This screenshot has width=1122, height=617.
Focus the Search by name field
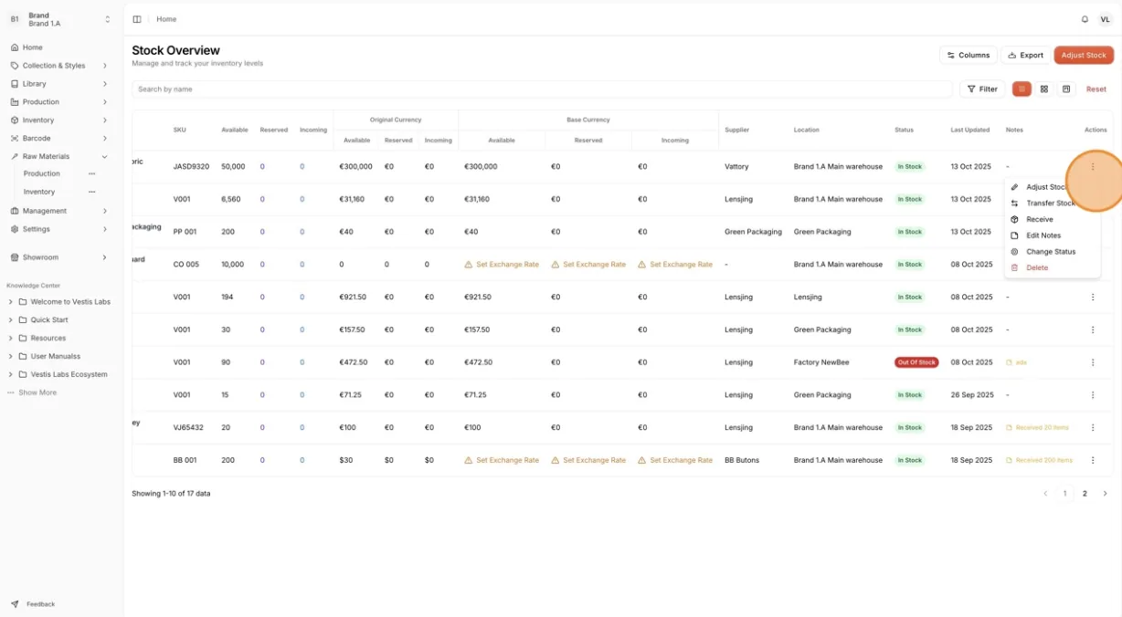(x=542, y=89)
